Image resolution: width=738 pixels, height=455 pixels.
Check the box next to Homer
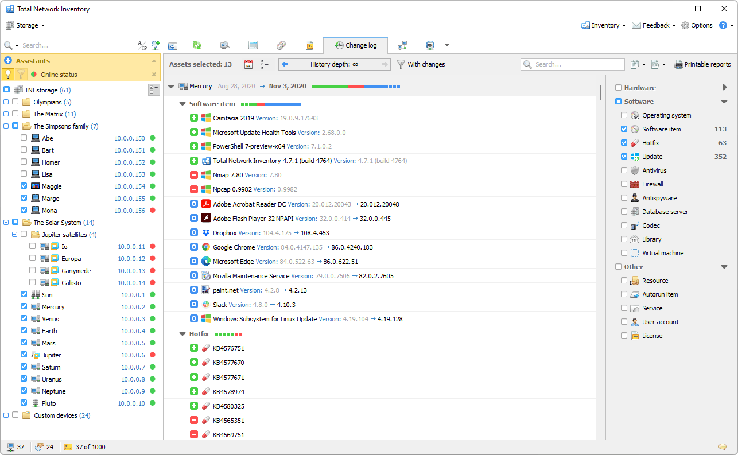(24, 162)
